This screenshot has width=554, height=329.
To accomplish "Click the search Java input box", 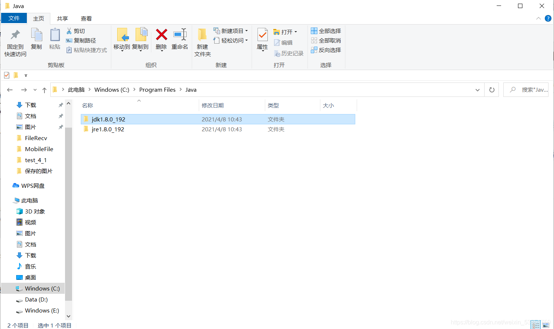I will click(x=526, y=90).
